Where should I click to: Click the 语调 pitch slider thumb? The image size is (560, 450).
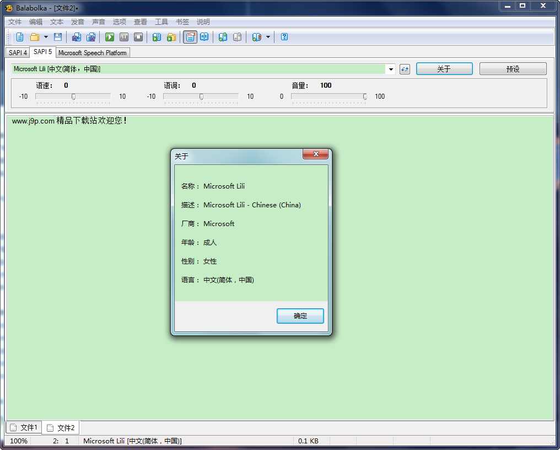pos(201,97)
